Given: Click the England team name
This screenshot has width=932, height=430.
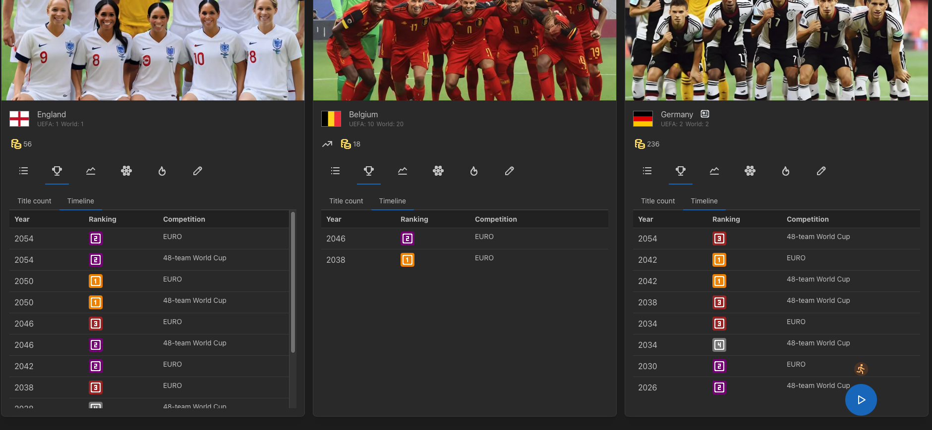Looking at the screenshot, I should (x=52, y=114).
